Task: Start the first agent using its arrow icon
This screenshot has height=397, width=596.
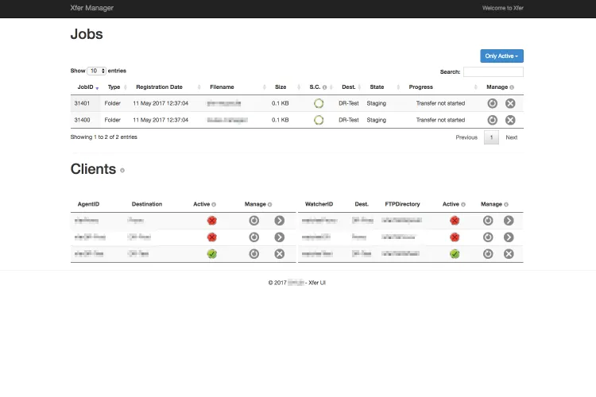Action: pos(280,221)
